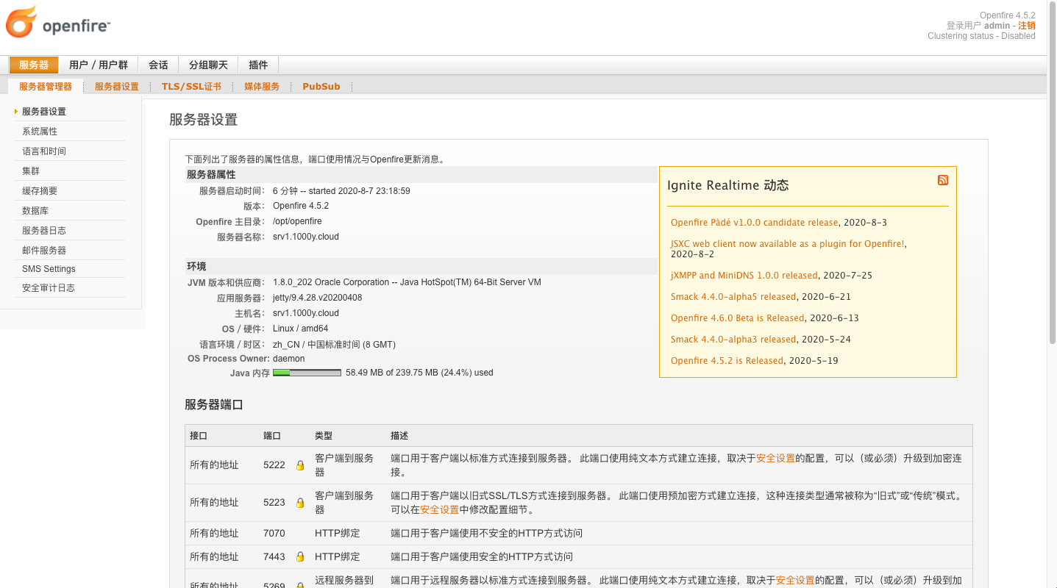Switch to the 会话 tab
The height and width of the screenshot is (588, 1057).
(x=158, y=65)
